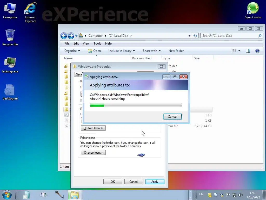Cancel the Applying attributes operation

point(172,117)
